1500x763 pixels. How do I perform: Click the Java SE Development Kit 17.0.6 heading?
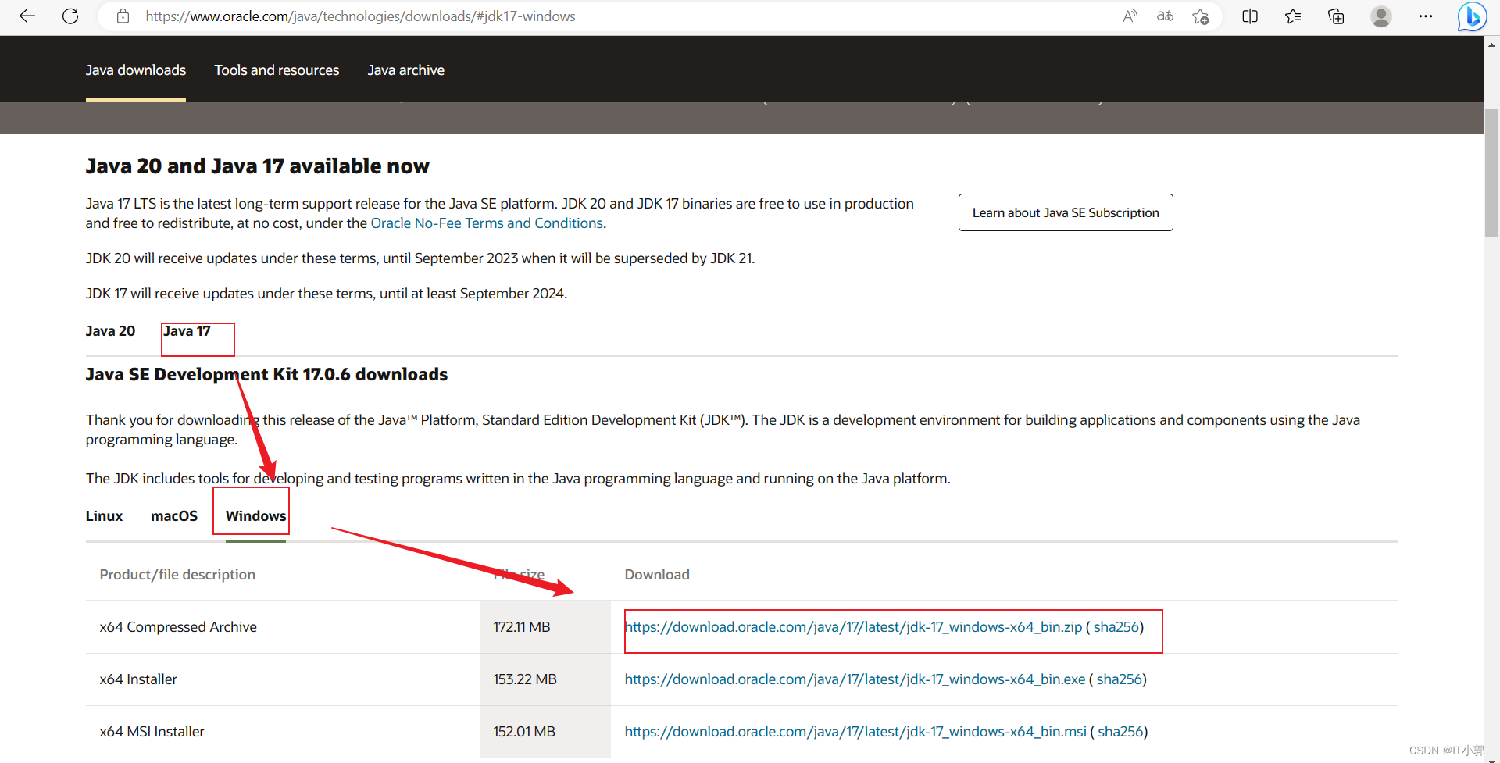coord(266,375)
